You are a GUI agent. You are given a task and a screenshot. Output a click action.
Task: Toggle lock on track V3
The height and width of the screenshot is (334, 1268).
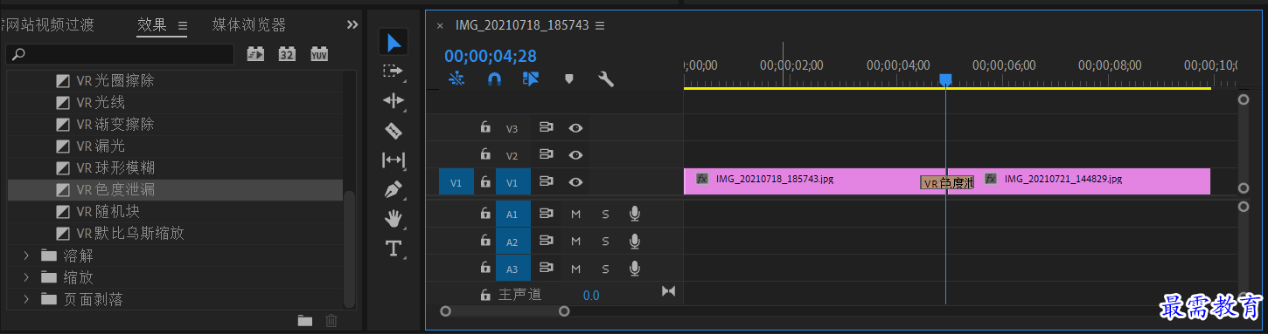(x=485, y=127)
